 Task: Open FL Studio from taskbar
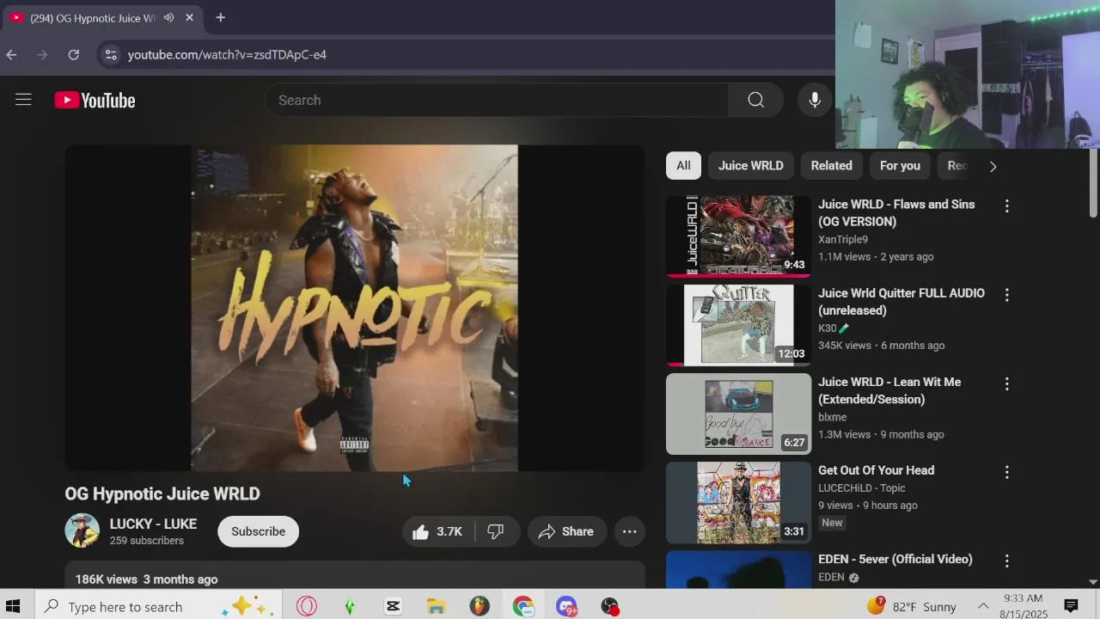tap(480, 606)
